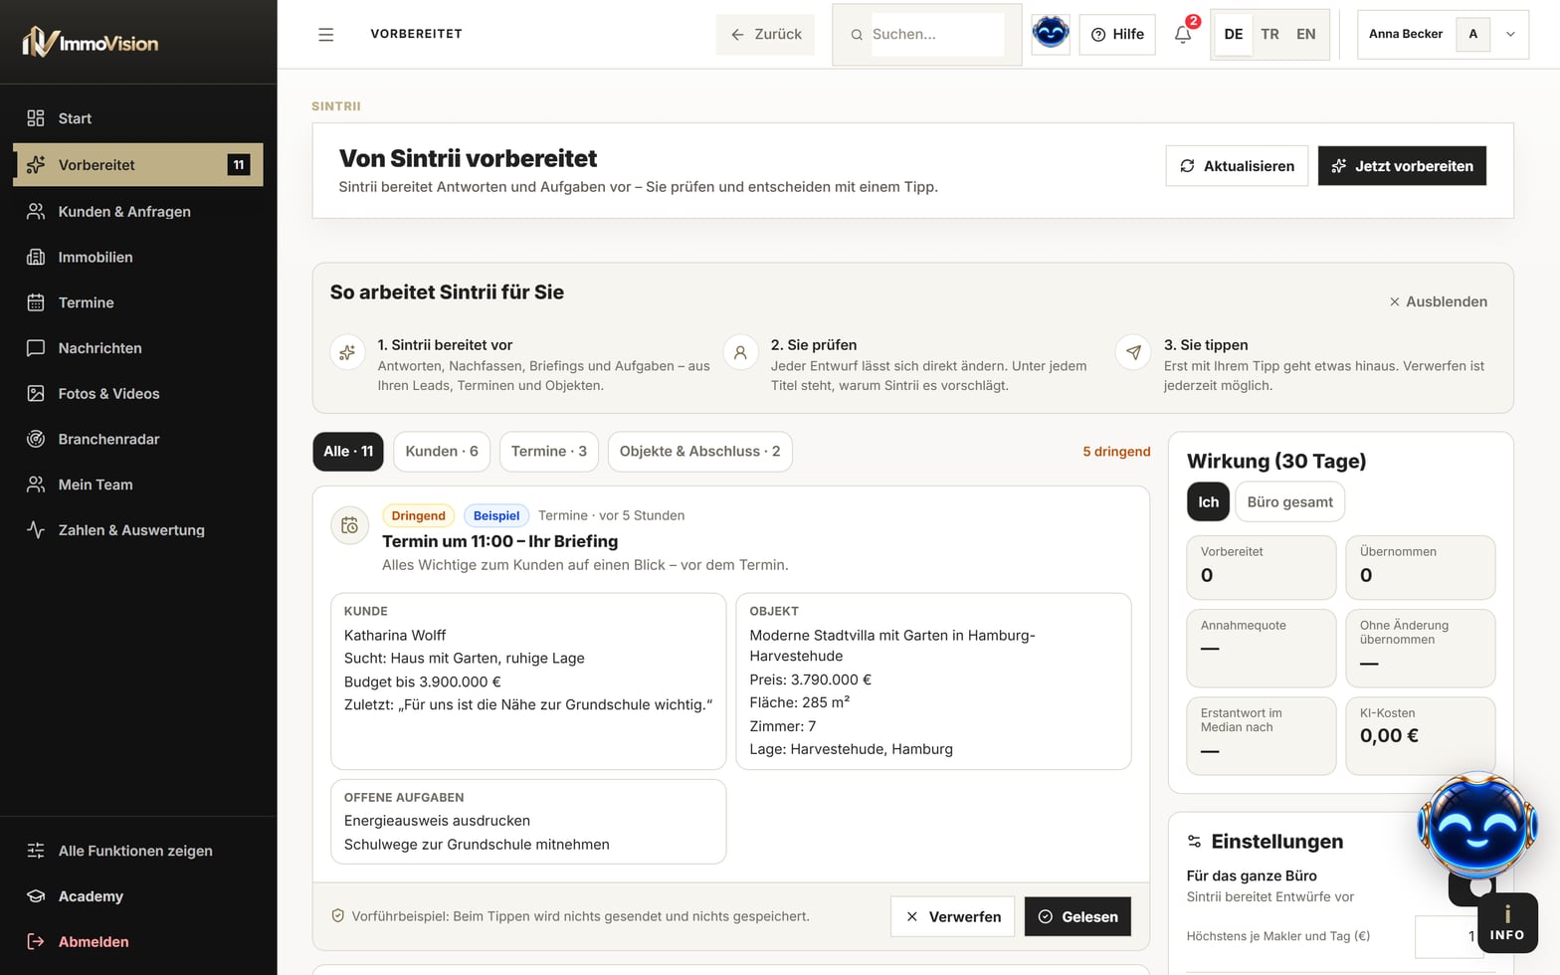The height and width of the screenshot is (975, 1560).
Task: Click the 5 dringend indicator
Action: pyautogui.click(x=1116, y=452)
